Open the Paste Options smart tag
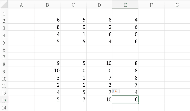The height and width of the screenshot is (111, 190). pos(116,91)
